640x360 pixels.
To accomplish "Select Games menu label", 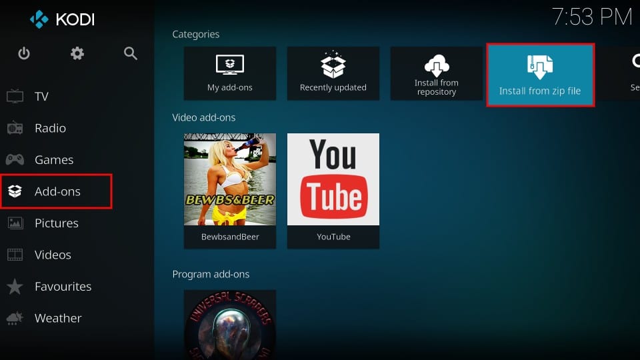I will 54,159.
